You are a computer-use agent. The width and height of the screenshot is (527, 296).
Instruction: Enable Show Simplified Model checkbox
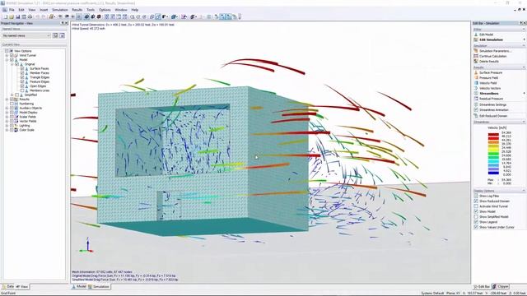click(476, 217)
